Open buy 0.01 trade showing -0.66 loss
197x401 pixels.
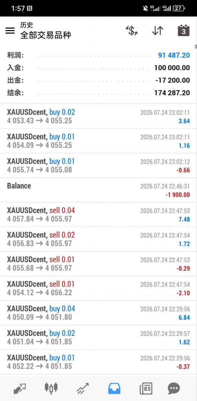(x=98, y=165)
